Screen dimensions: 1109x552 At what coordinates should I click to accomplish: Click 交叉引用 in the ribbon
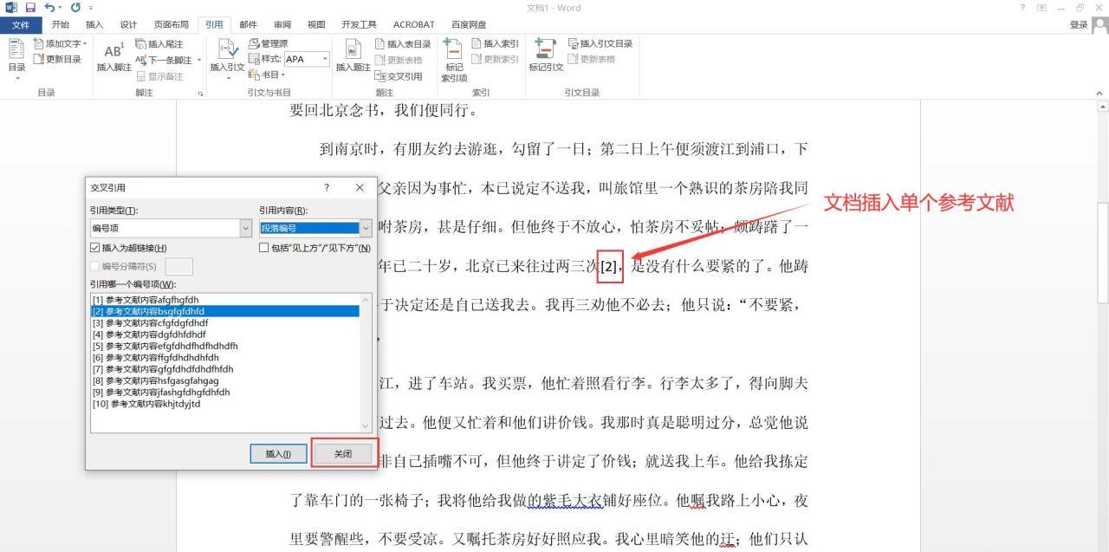point(399,75)
